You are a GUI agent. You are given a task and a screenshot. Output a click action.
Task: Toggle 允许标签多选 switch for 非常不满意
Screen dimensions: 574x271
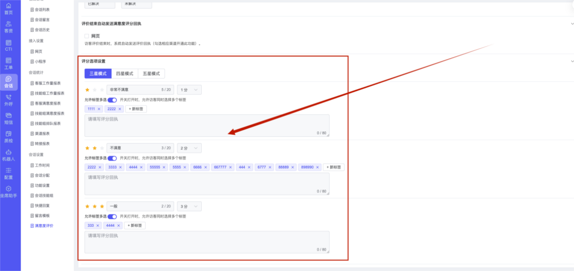pos(112,100)
